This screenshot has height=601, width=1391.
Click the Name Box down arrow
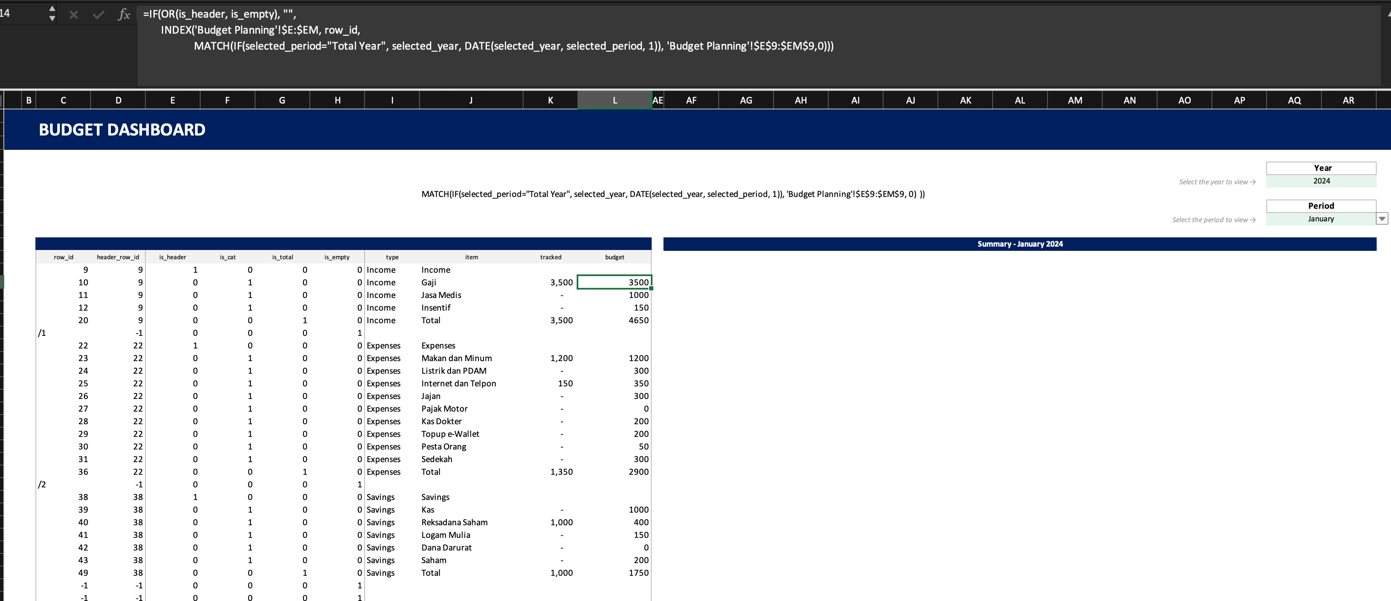tap(52, 19)
